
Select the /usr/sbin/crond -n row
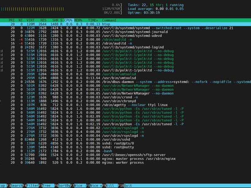125,97
